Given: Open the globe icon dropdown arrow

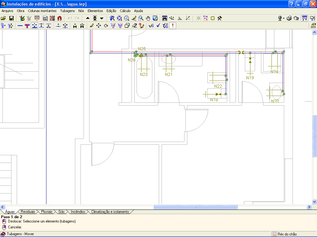Looking at the screenshot, I should point(284,19).
